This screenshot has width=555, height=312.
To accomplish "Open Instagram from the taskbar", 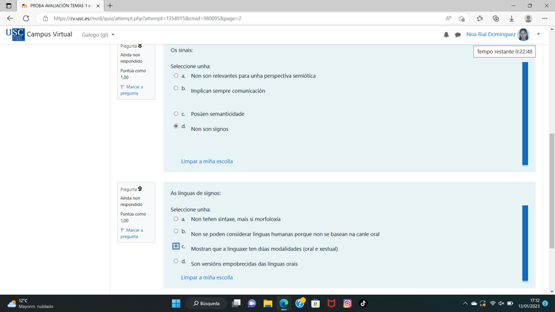I will coord(348,303).
